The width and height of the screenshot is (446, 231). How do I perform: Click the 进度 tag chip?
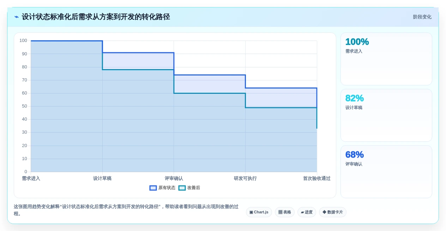[307, 212]
